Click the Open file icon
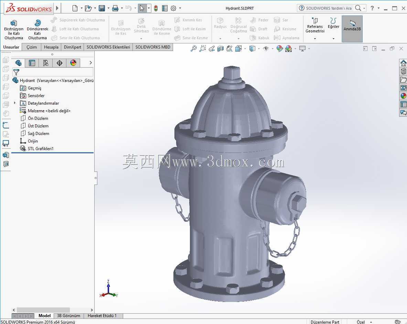 [x=88, y=8]
